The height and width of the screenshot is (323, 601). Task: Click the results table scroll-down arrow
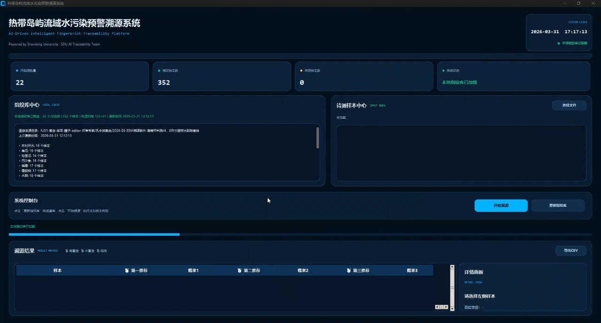pyautogui.click(x=452, y=309)
